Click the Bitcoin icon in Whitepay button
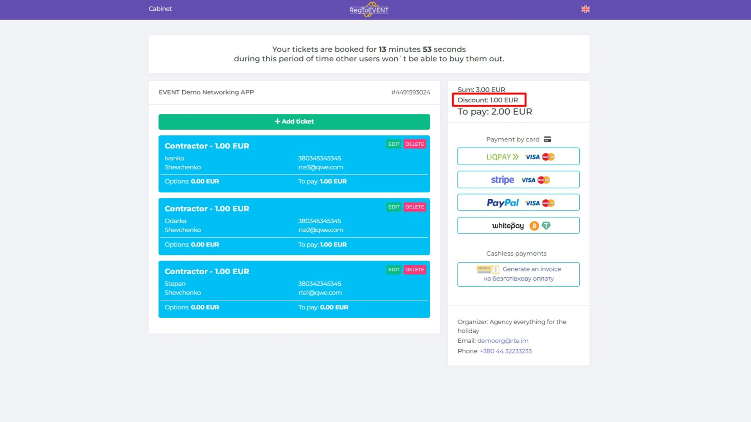751x422 pixels. tap(534, 226)
